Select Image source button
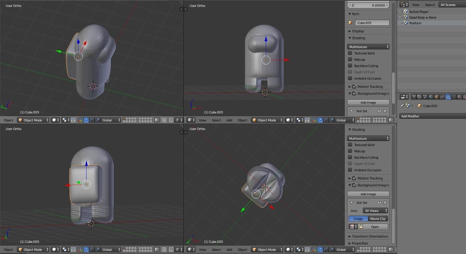 coord(358,218)
